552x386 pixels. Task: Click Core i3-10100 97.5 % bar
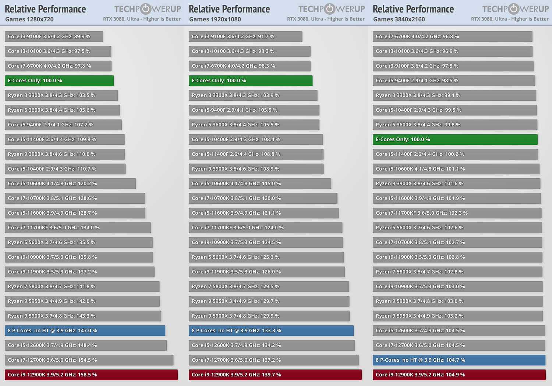58,51
